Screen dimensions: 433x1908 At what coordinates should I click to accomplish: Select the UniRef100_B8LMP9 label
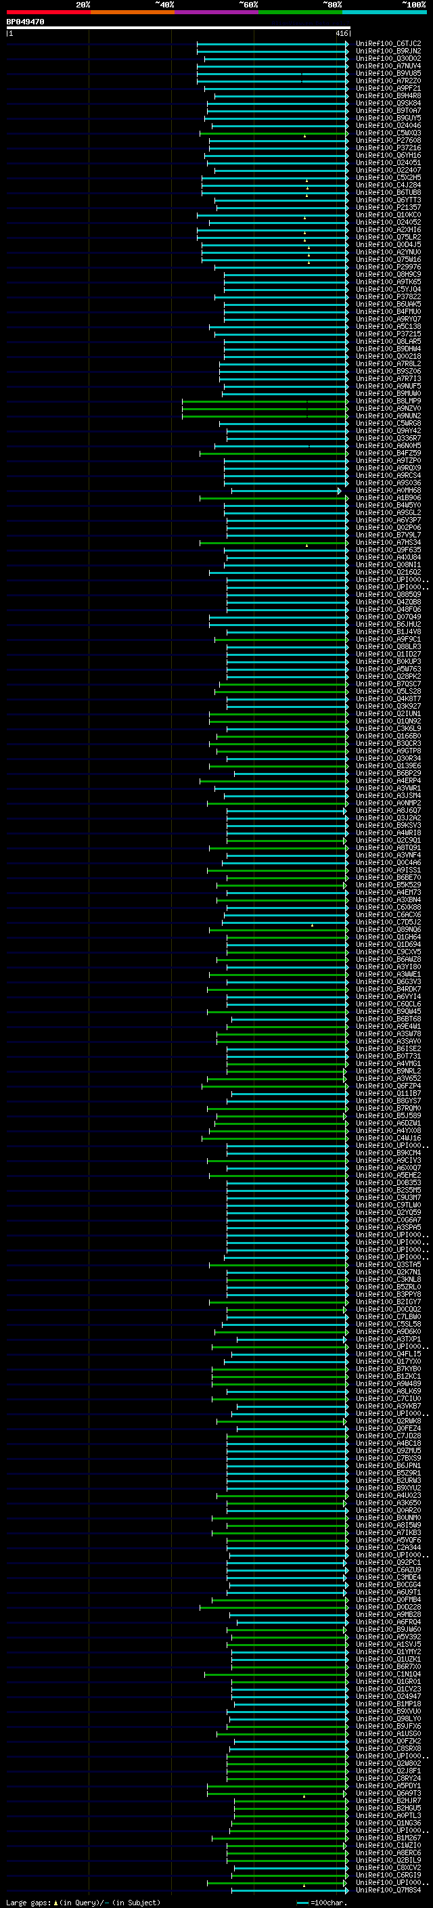click(x=388, y=401)
